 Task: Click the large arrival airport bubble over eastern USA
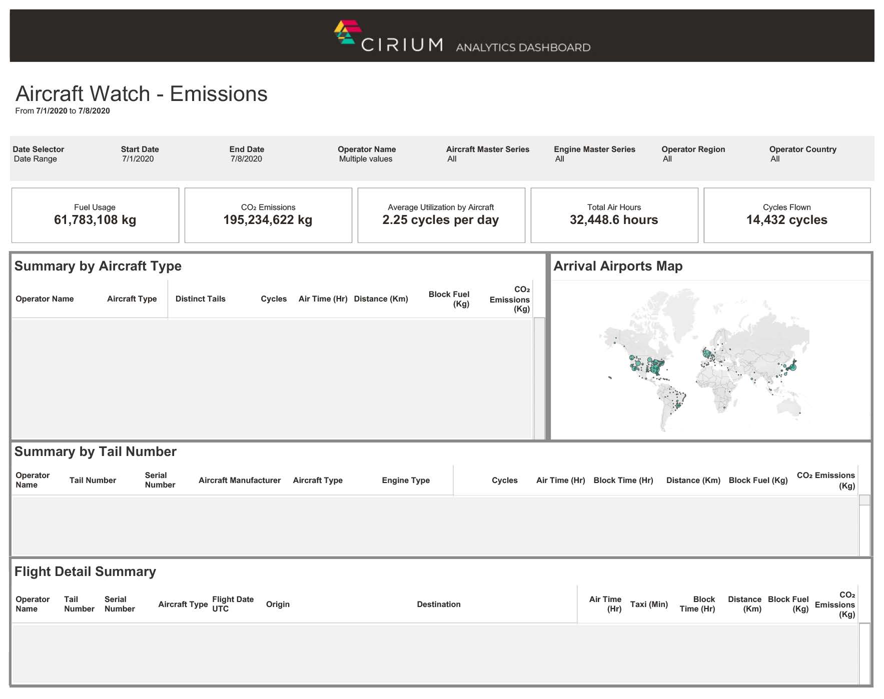click(655, 370)
